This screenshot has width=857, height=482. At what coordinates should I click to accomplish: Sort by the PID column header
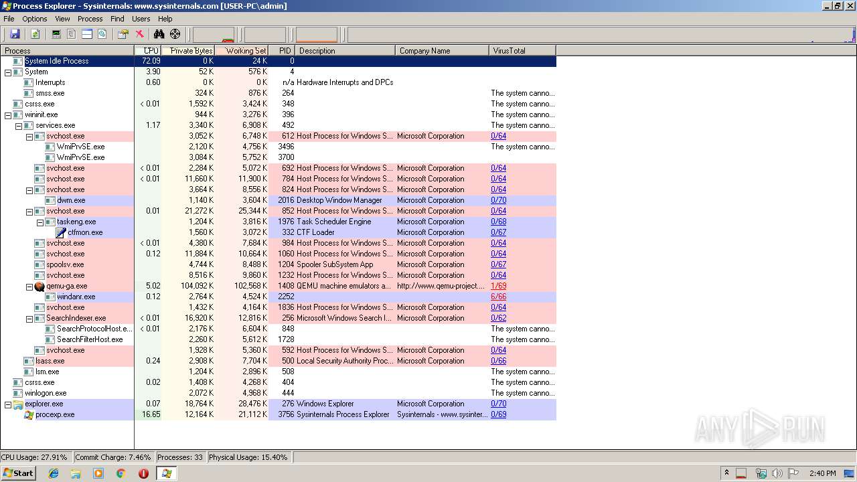[282, 50]
